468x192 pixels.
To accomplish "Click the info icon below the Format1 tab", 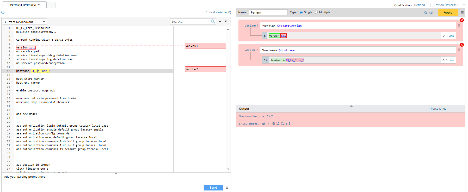I will (x=3, y=12).
